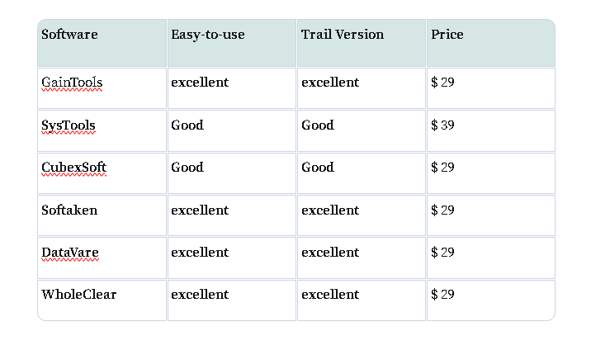Click the Trail Version header cell
591x350 pixels.
[x=362, y=43]
